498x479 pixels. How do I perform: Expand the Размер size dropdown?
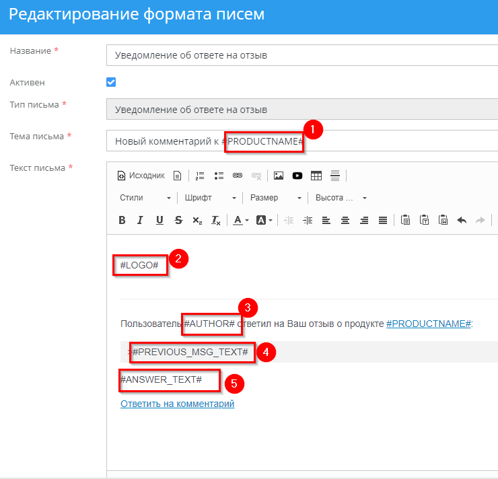click(x=276, y=198)
